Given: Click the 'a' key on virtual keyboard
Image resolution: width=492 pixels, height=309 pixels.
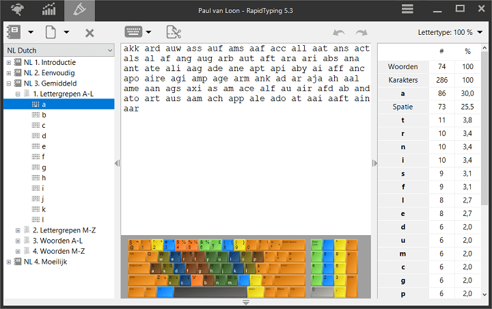Looking at the screenshot, I should [x=156, y=269].
